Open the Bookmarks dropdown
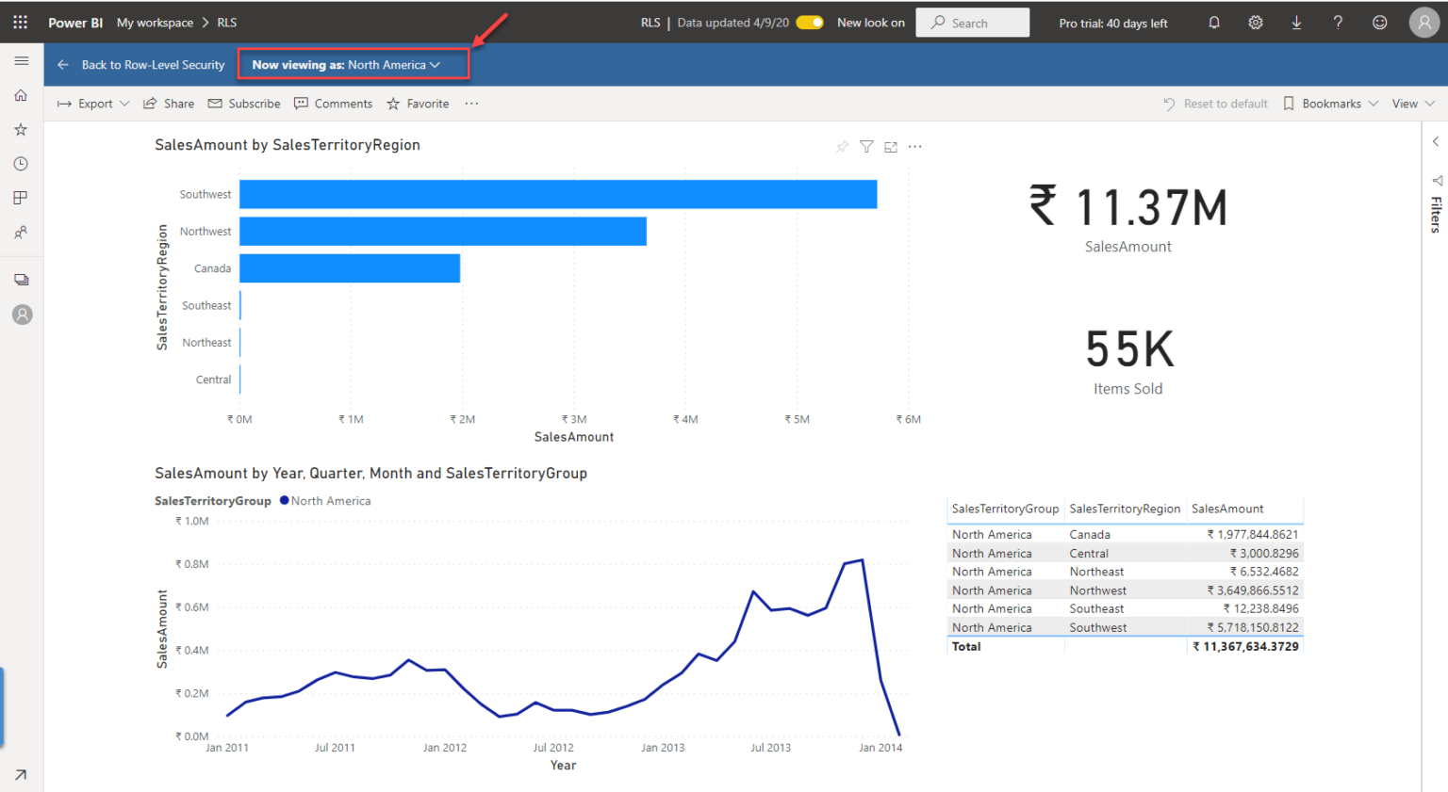This screenshot has width=1448, height=792. coord(1329,104)
